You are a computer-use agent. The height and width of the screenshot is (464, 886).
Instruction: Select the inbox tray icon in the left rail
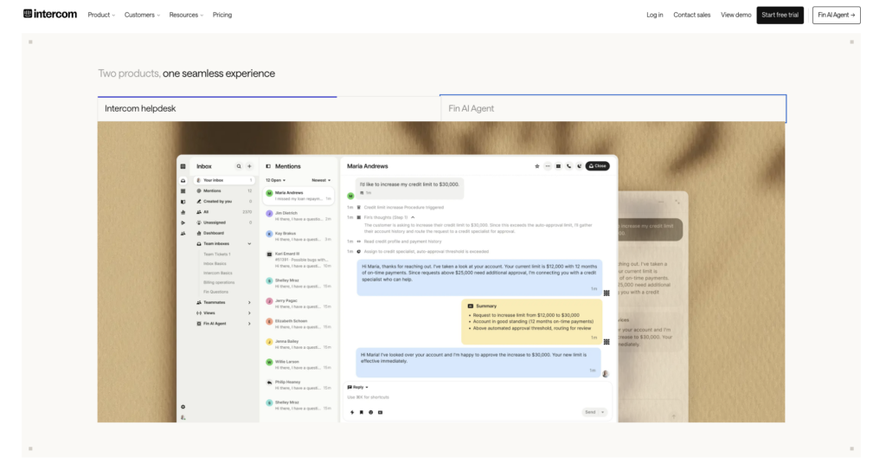(183, 181)
